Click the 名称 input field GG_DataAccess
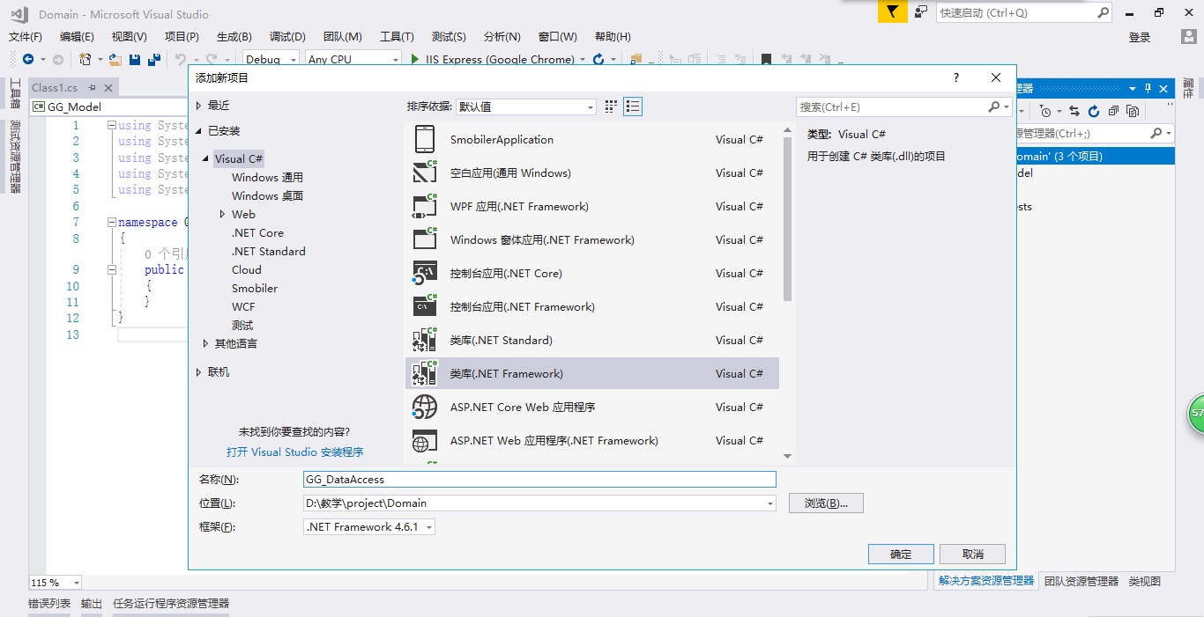The height and width of the screenshot is (617, 1204). pyautogui.click(x=539, y=480)
